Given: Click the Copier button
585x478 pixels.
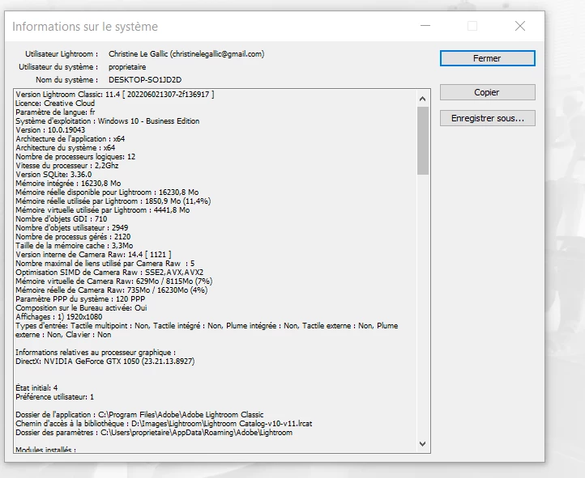Looking at the screenshot, I should (x=487, y=92).
